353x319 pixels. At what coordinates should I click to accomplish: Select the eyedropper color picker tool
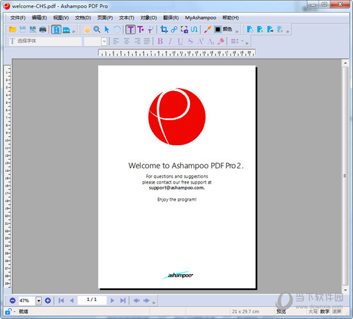tap(207, 30)
